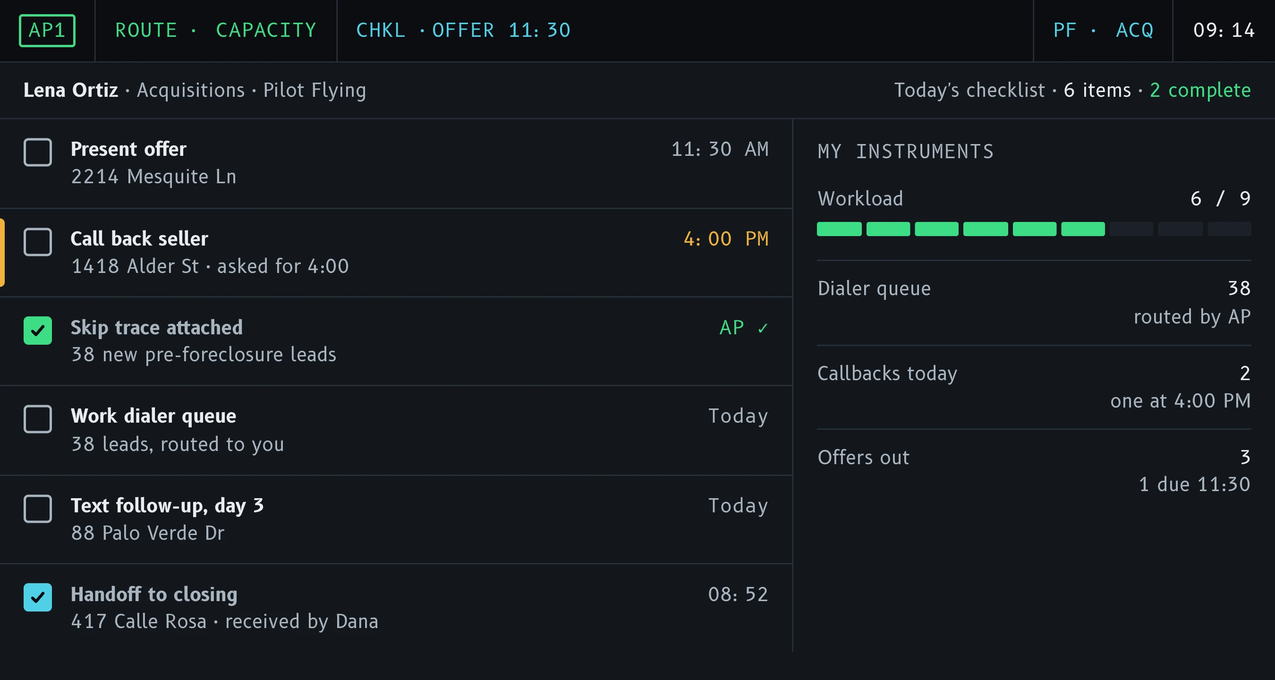Check the Text follow-up day 3 checkbox
The image size is (1275, 680).
coord(38,508)
